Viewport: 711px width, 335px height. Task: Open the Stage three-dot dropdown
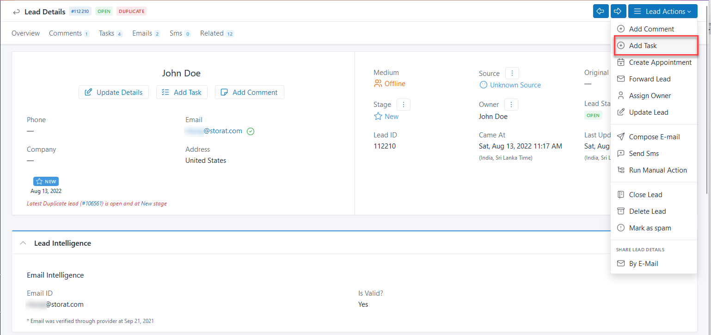click(403, 105)
